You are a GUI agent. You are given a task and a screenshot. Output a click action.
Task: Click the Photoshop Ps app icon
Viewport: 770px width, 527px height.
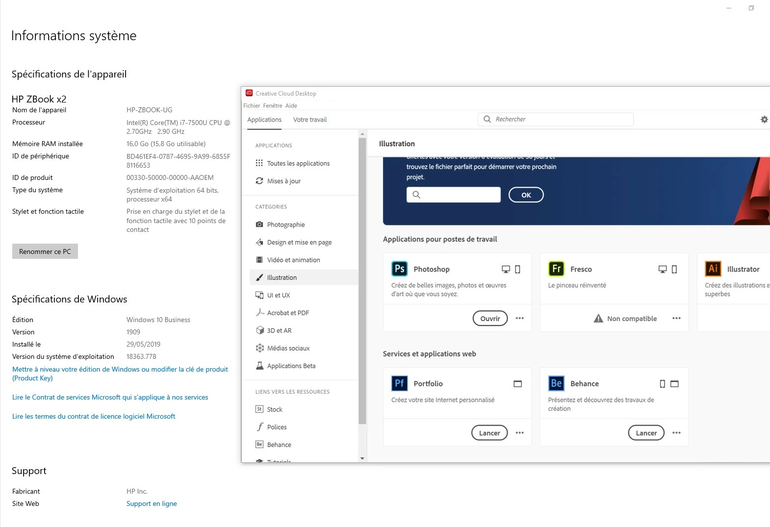coord(400,269)
